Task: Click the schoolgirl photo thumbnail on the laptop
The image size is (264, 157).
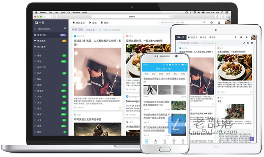Action: [97, 72]
